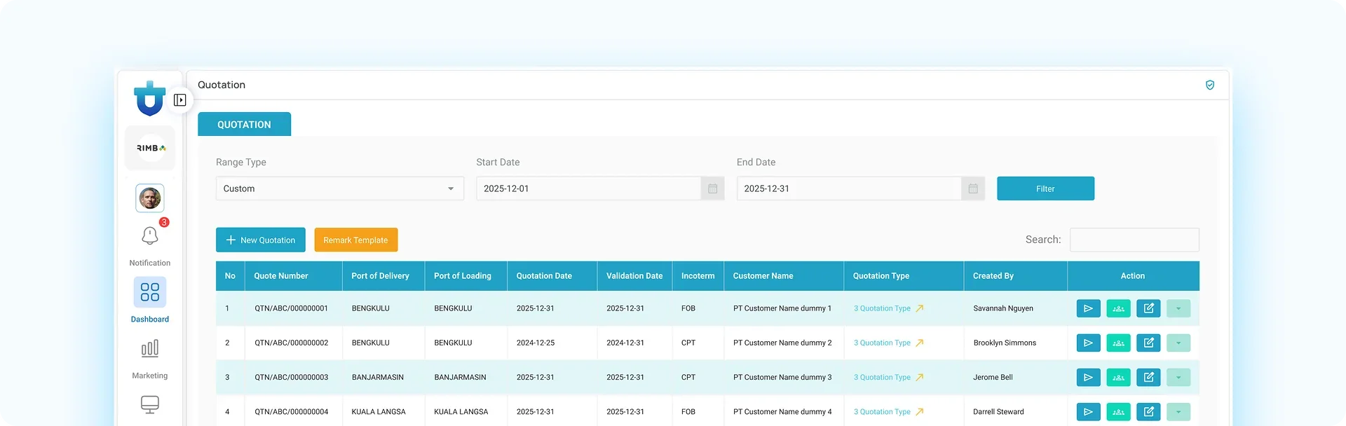Click the shield check icon in header
This screenshot has width=1346, height=426.
(x=1210, y=85)
